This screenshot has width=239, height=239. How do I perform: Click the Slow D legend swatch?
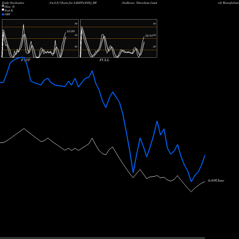tap(3, 6)
